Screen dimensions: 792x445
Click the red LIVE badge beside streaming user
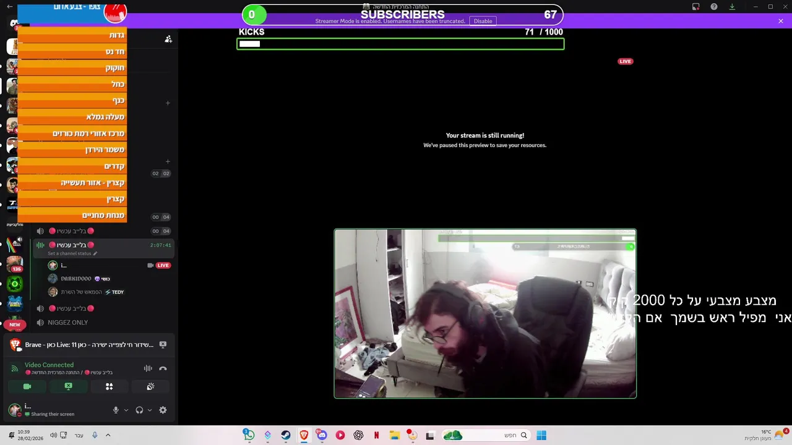tap(163, 265)
